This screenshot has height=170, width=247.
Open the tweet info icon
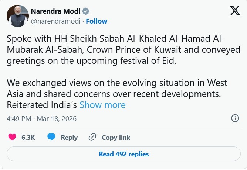click(x=235, y=118)
